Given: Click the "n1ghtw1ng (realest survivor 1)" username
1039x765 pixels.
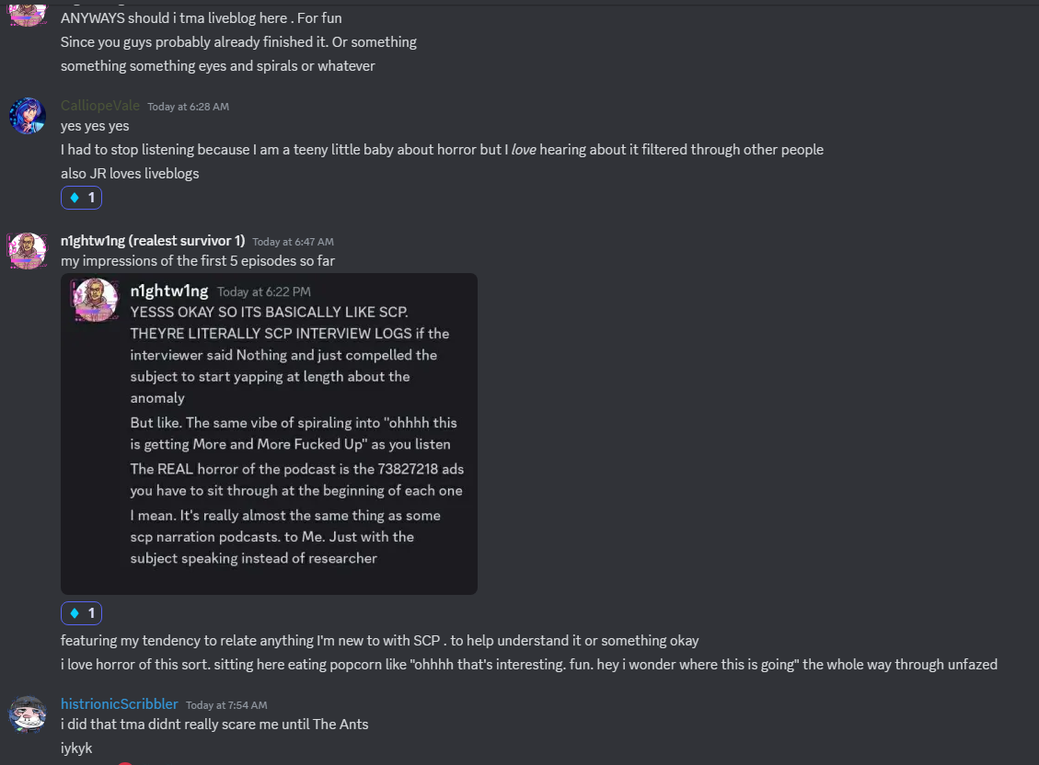Looking at the screenshot, I should click(153, 241).
